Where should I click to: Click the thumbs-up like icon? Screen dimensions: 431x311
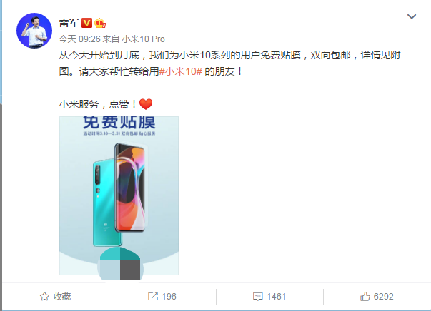coord(365,297)
